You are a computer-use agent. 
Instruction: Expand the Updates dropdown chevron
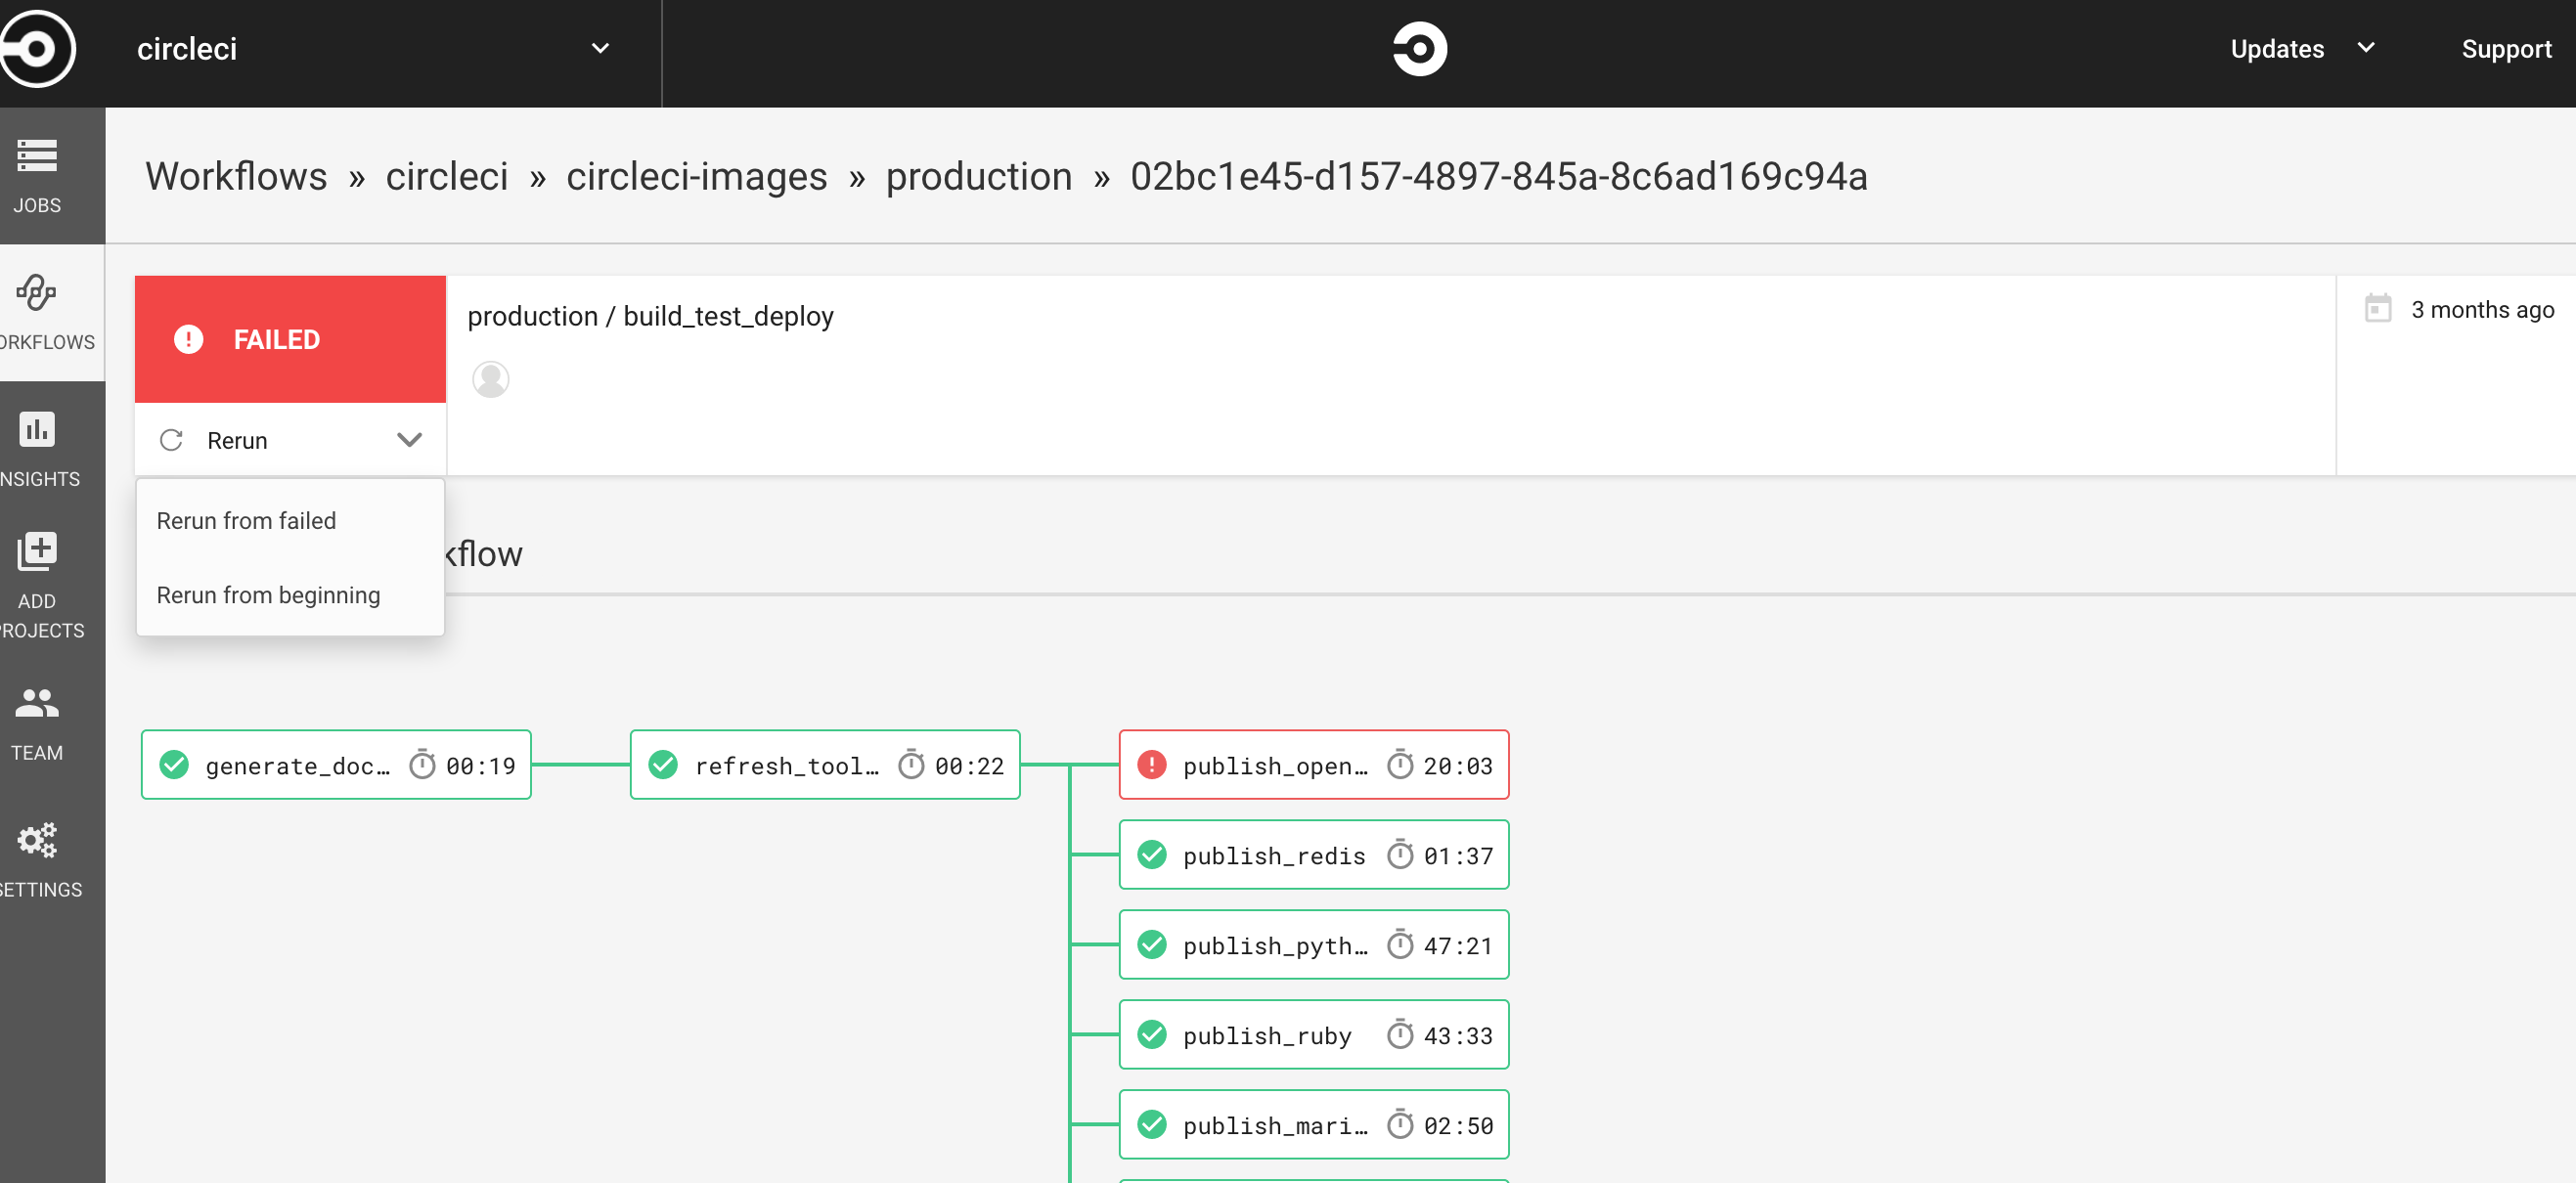pyautogui.click(x=2366, y=48)
